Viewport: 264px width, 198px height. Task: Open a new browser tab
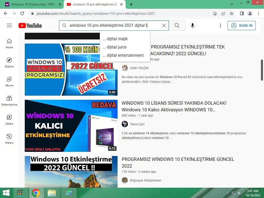click(131, 5)
